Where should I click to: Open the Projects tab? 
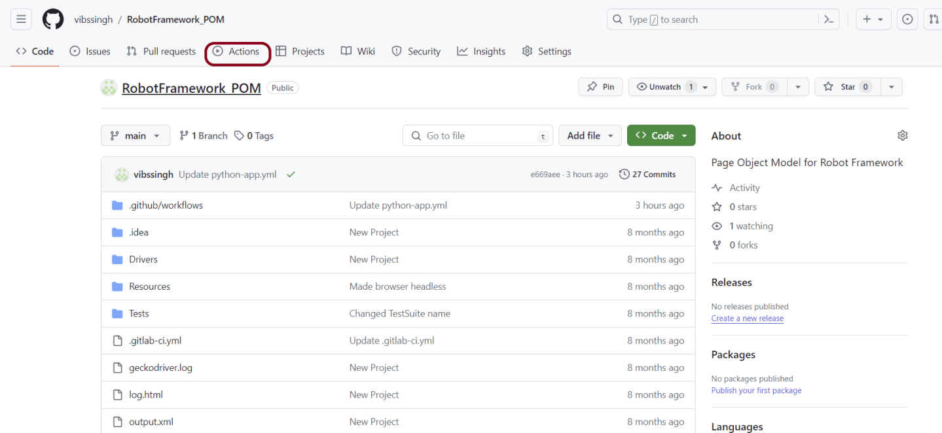(x=300, y=51)
